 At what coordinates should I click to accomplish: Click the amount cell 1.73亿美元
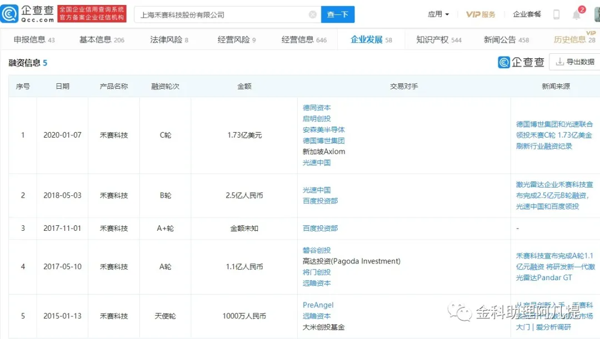point(244,135)
